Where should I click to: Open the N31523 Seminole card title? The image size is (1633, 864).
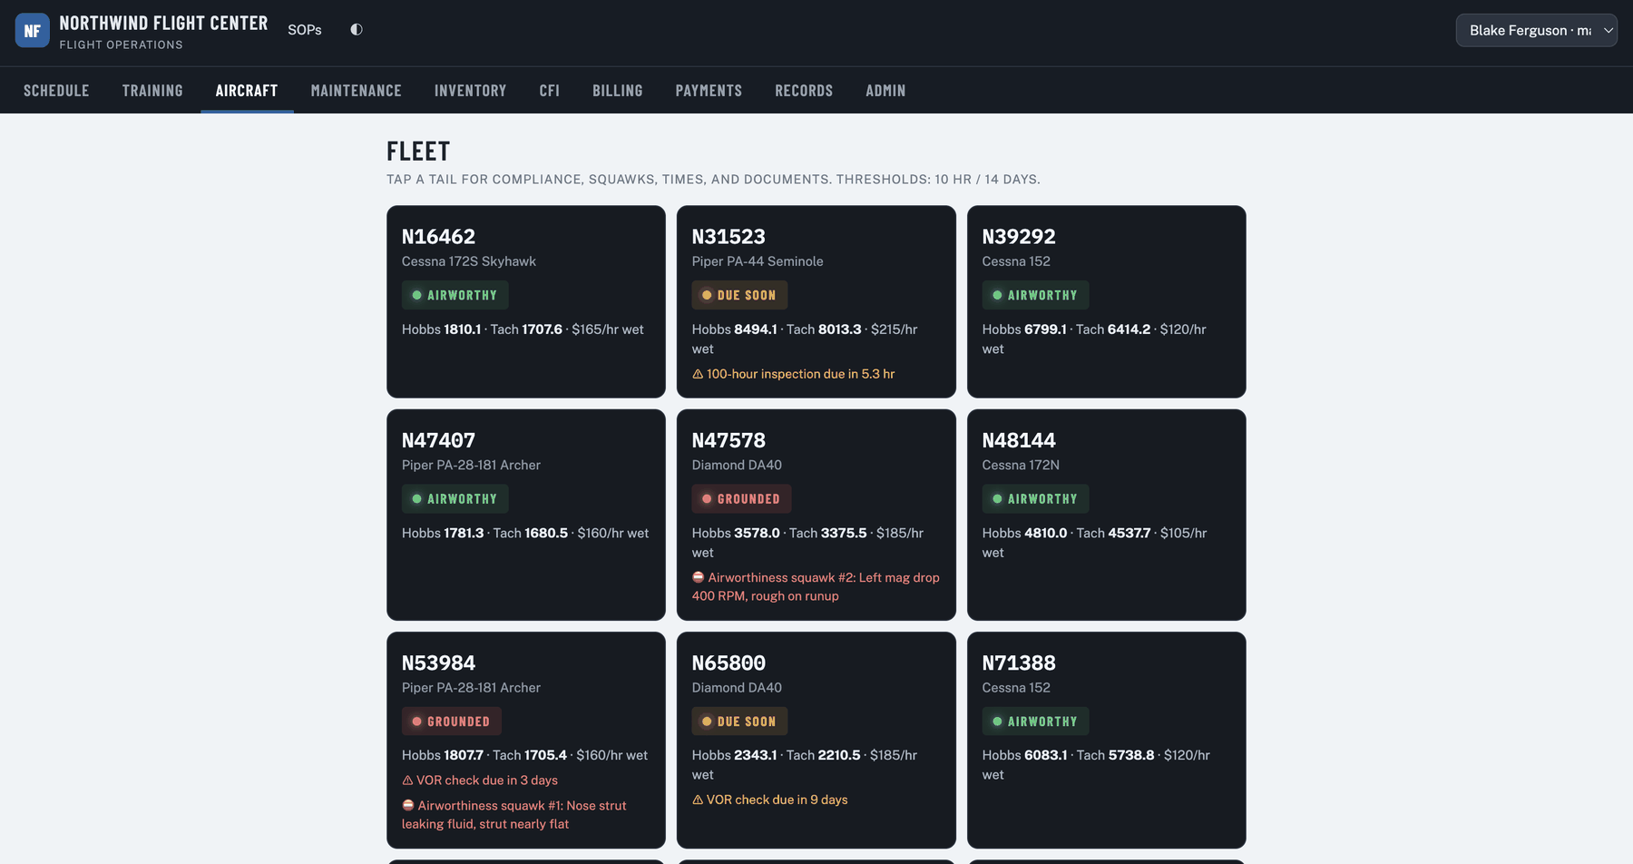pos(728,237)
